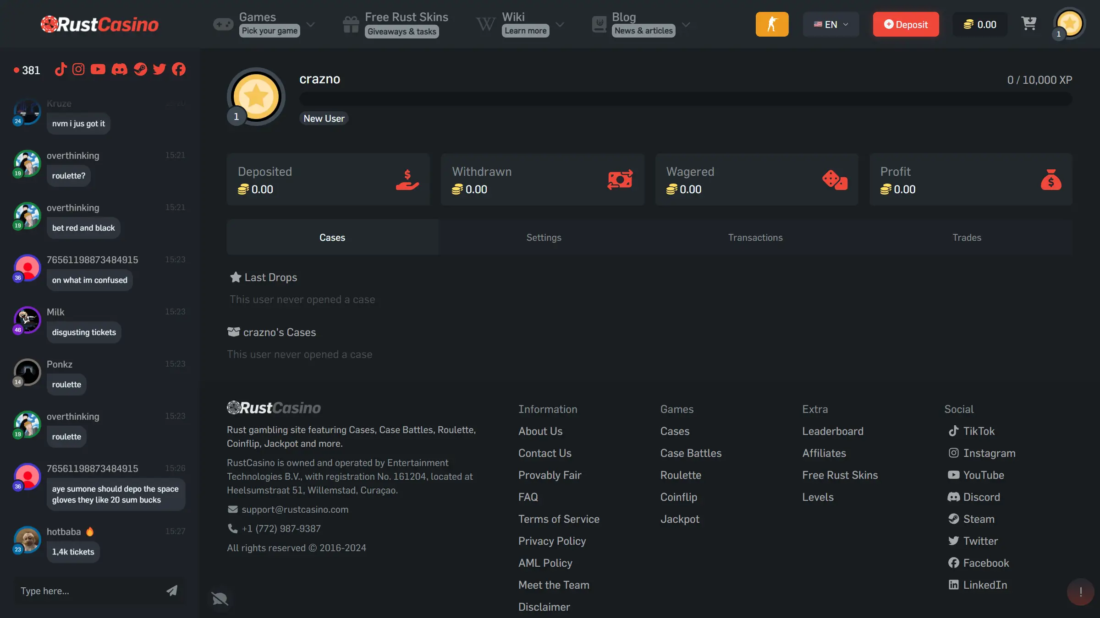
Task: Open the user avatar in top bar
Action: click(x=1069, y=24)
